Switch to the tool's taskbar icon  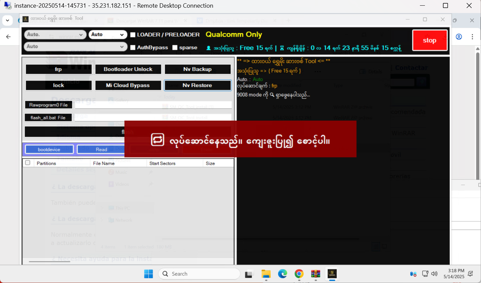332,274
